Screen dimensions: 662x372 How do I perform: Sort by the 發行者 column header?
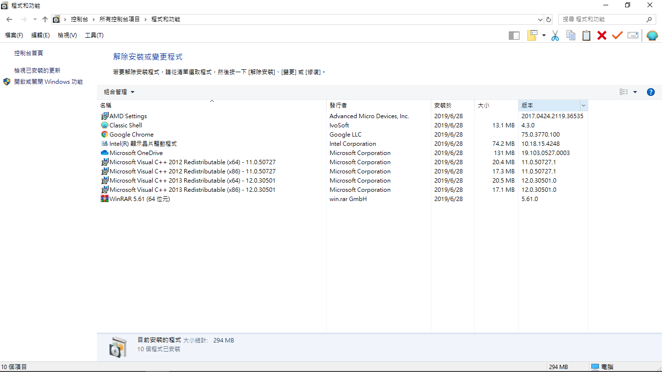pos(378,105)
